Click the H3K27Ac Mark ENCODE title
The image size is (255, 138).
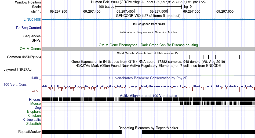click(x=148, y=66)
